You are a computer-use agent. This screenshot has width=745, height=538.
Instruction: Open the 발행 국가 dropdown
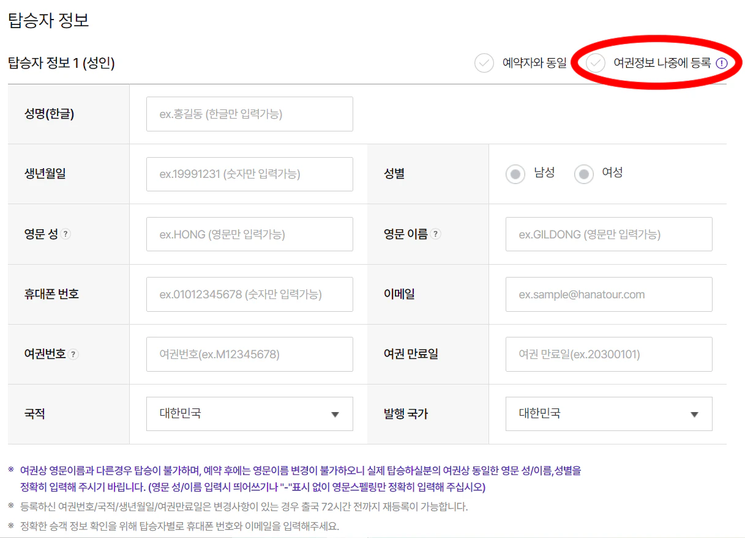coord(608,414)
